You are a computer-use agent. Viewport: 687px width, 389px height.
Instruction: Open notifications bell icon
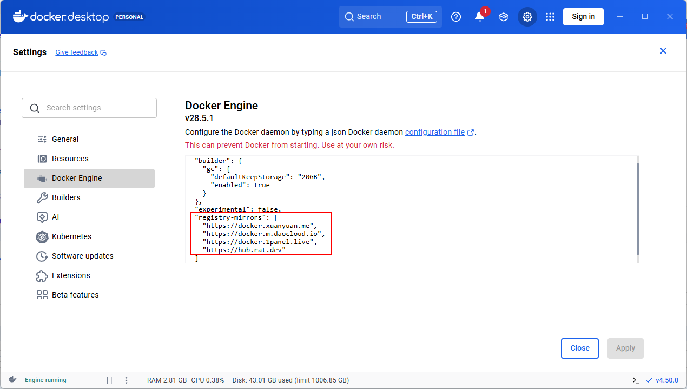[x=480, y=17]
